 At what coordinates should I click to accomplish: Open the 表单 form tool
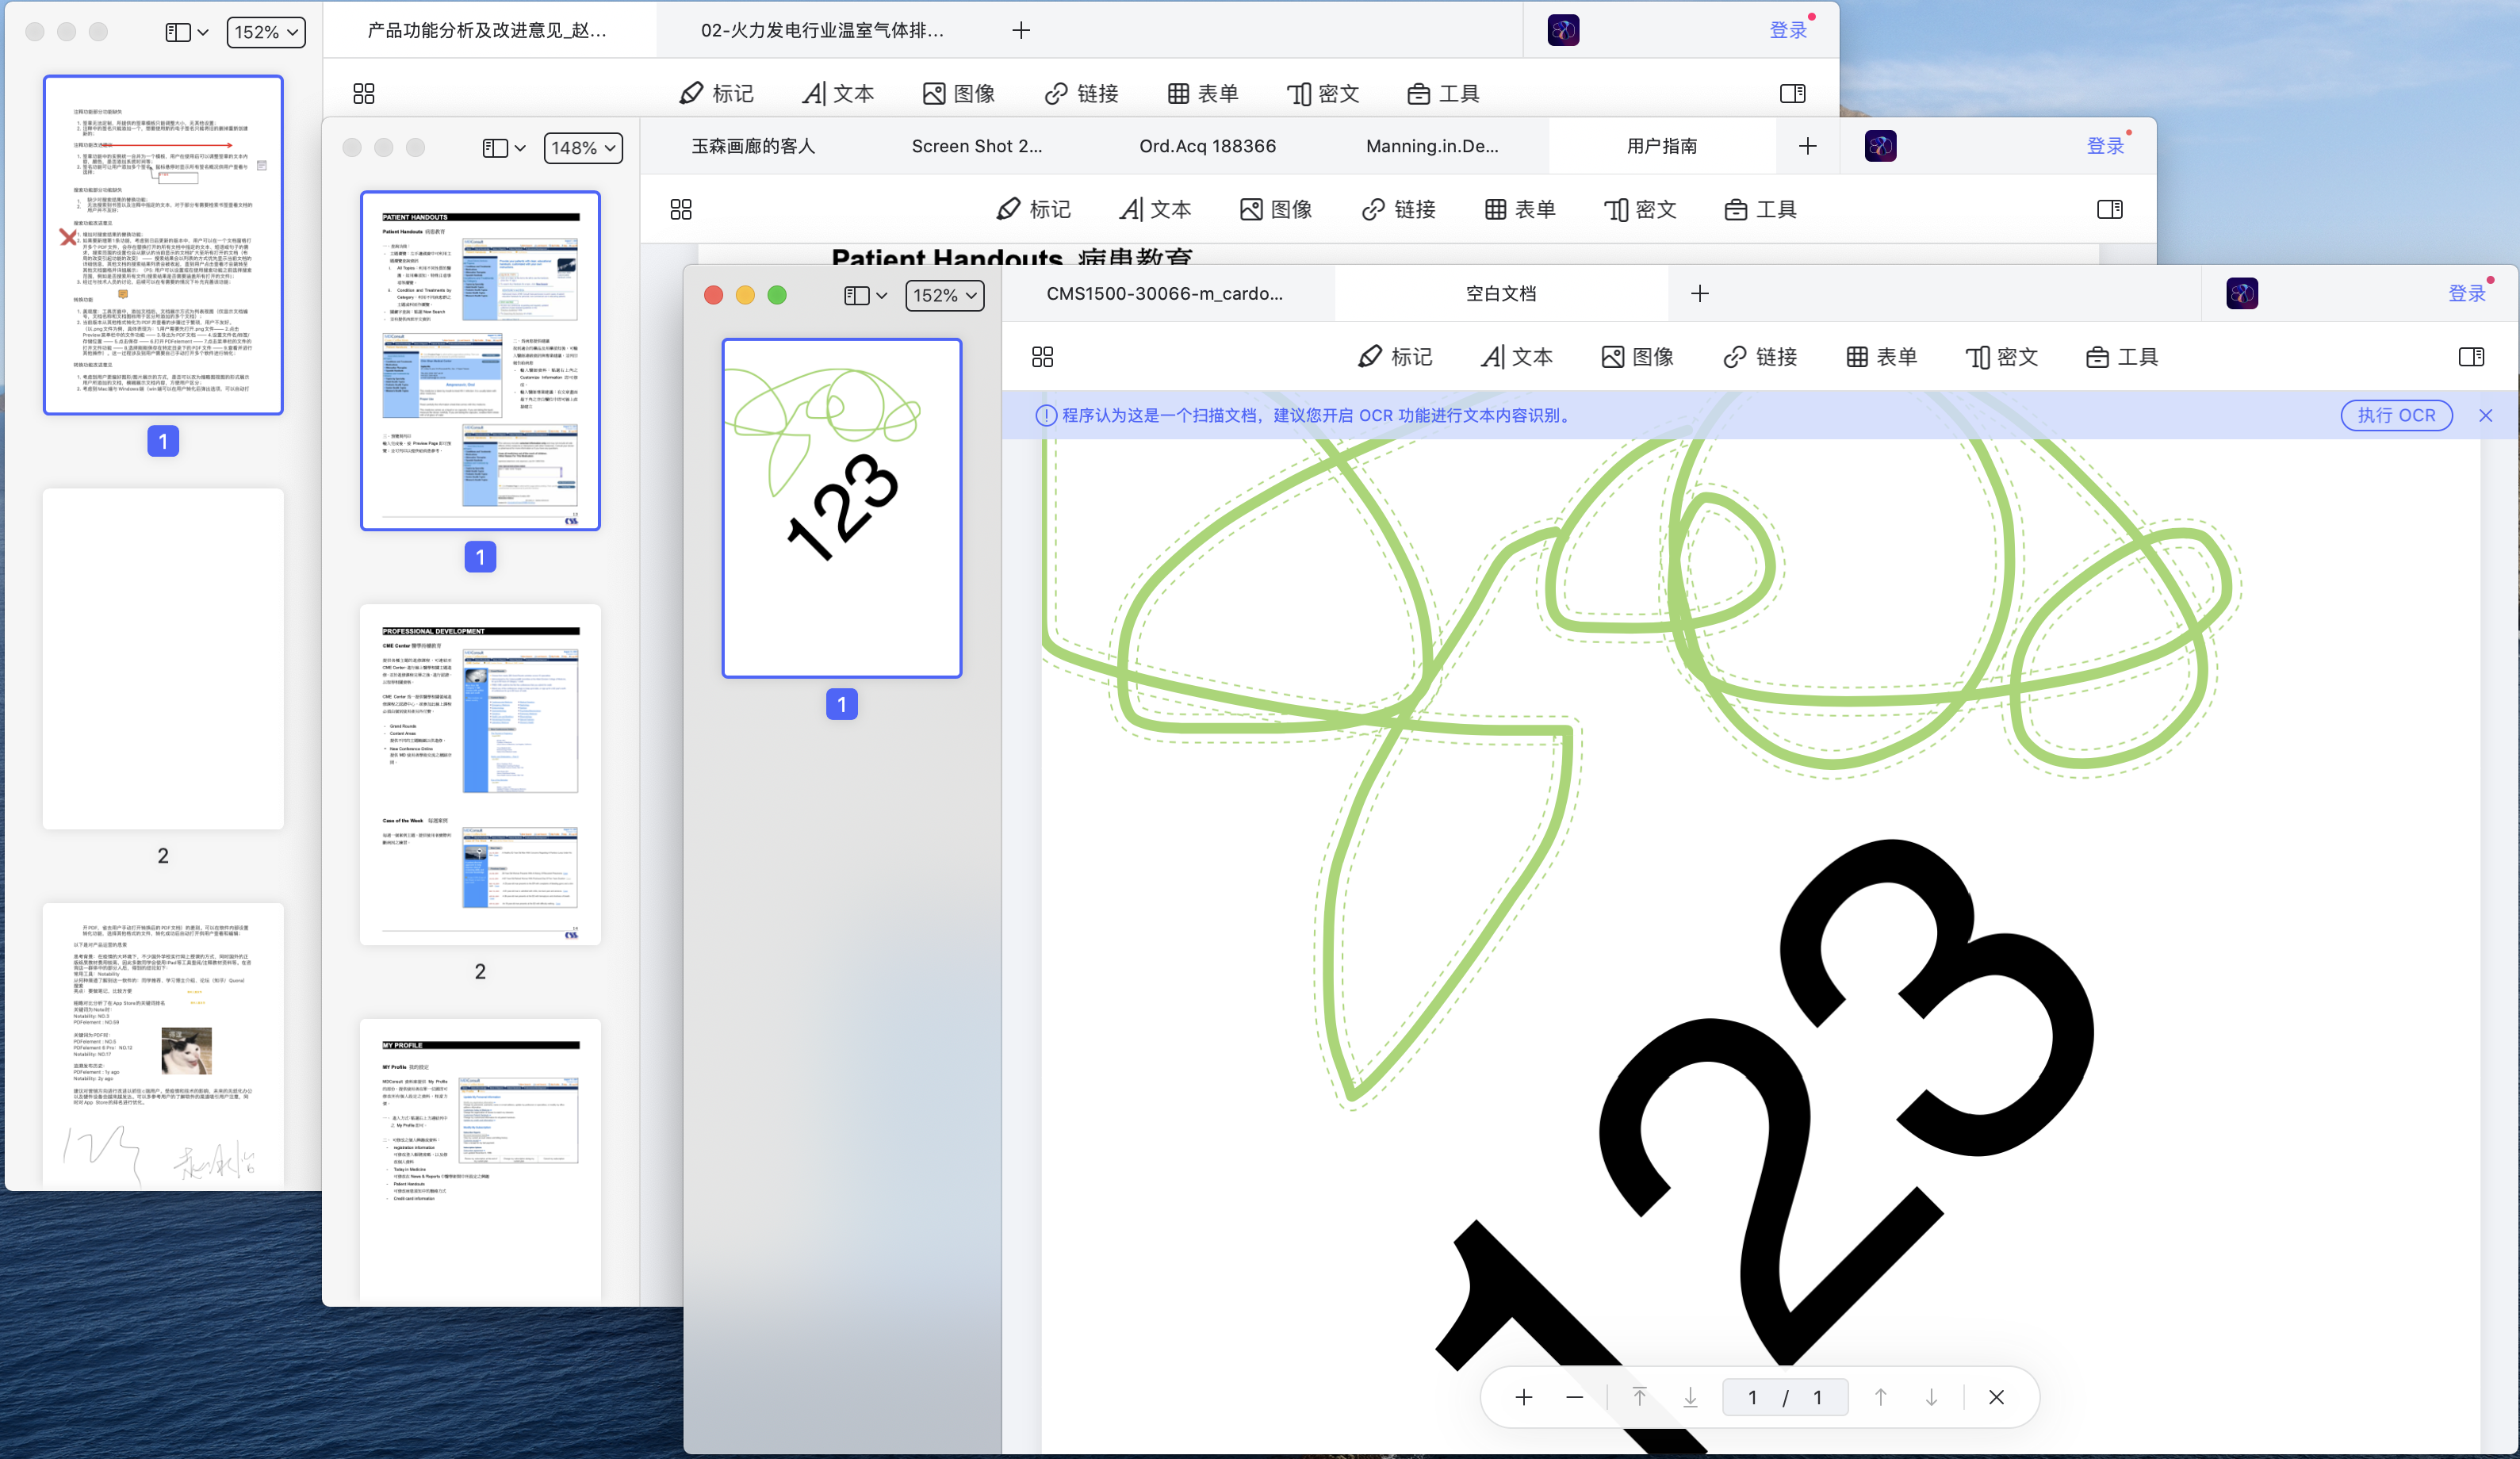(x=1881, y=356)
